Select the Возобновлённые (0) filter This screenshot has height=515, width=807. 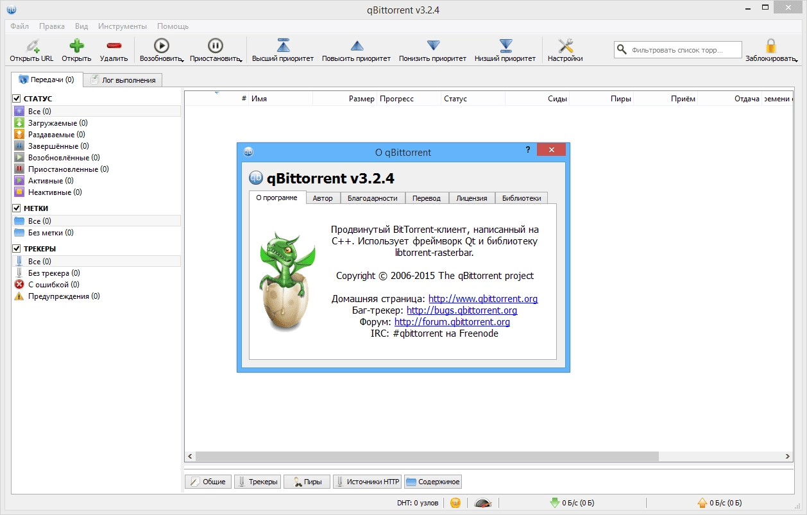click(x=64, y=158)
